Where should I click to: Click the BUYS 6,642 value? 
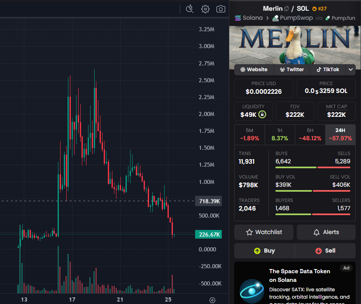283,161
